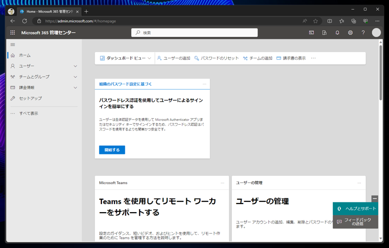Open the ダッシュボード ビュー dropdown
Screen dimensions: 389x248
point(125,58)
